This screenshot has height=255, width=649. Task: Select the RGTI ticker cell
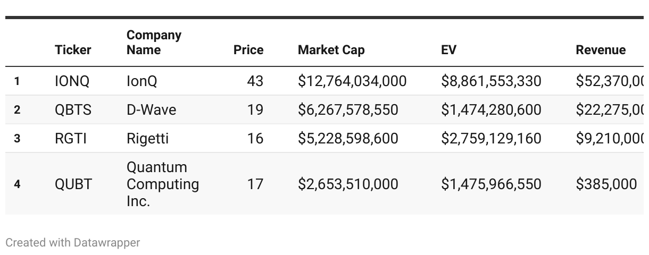pos(70,139)
